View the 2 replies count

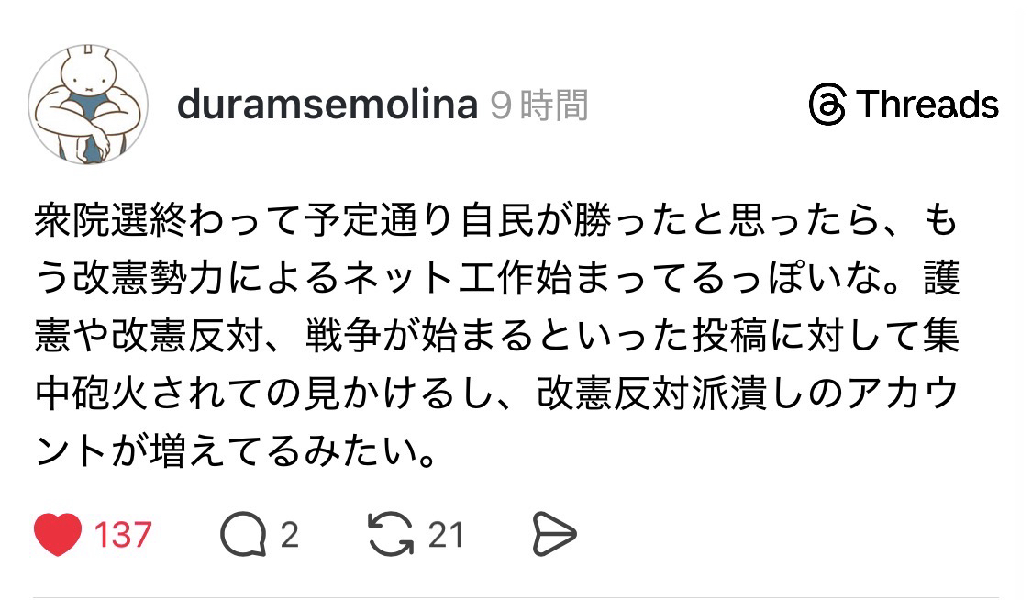pos(290,535)
